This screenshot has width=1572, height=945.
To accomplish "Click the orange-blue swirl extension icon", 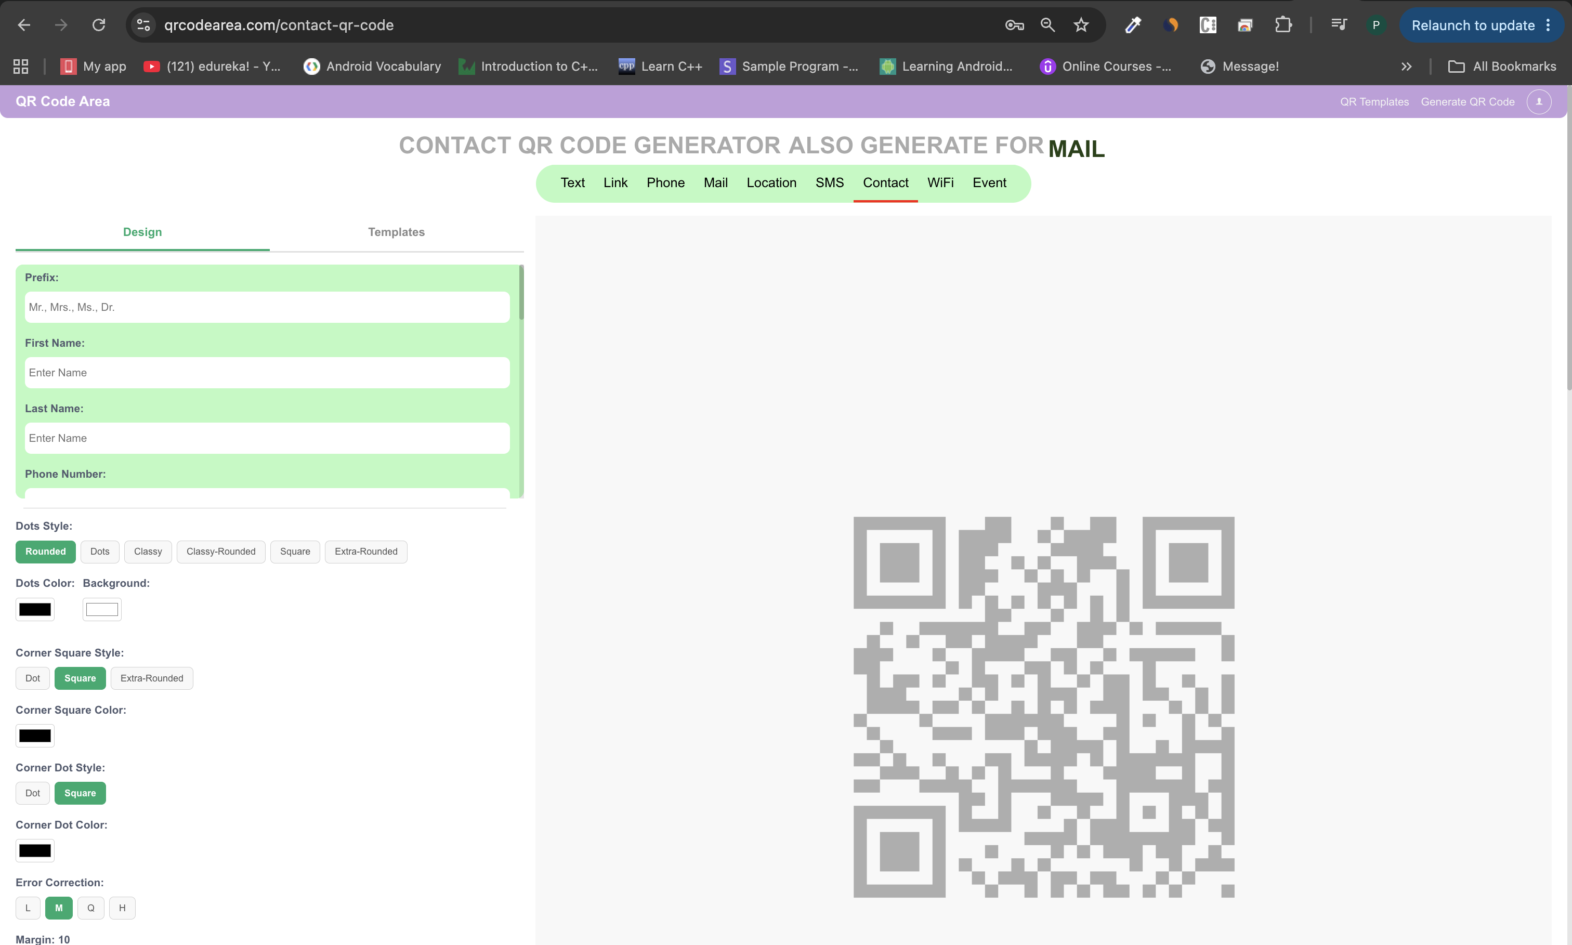I will click(x=1170, y=25).
